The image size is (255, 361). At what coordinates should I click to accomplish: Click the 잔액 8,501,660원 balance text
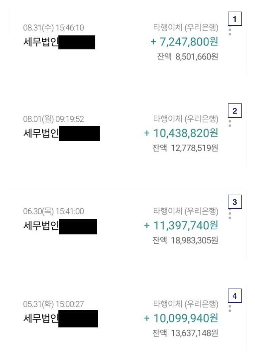tap(187, 56)
